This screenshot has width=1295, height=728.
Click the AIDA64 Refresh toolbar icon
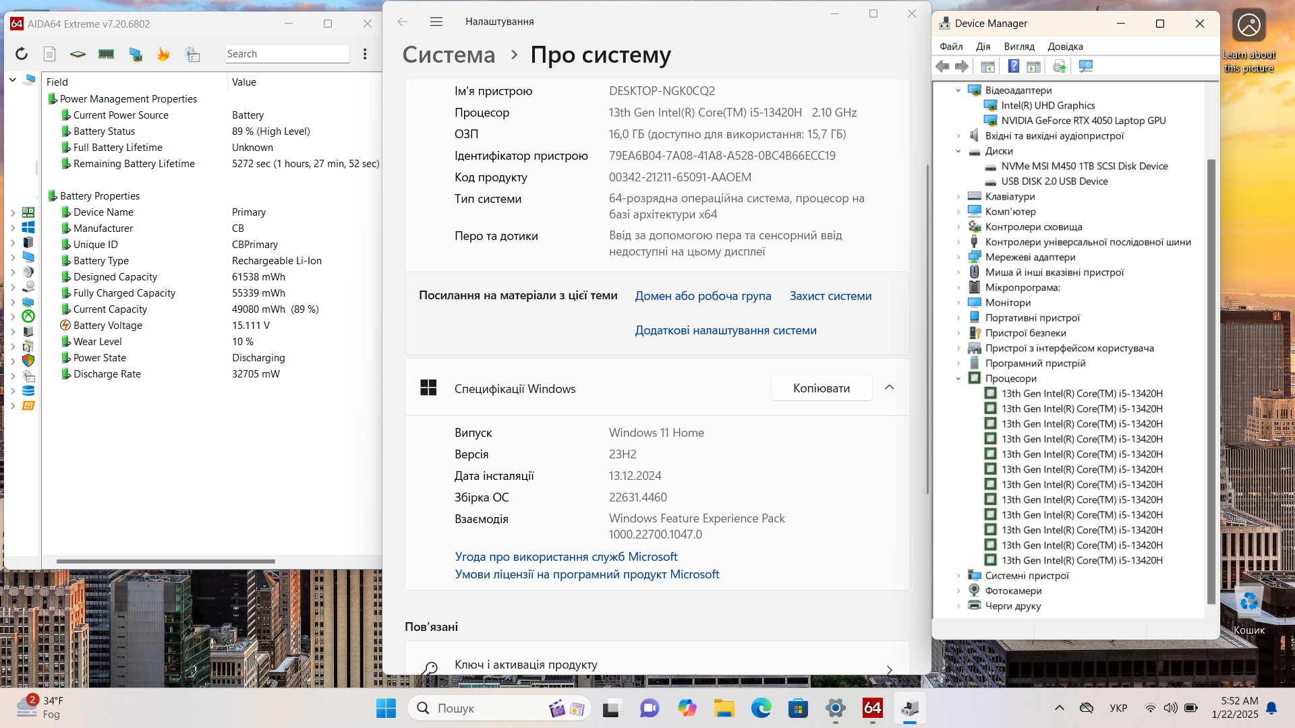22,54
